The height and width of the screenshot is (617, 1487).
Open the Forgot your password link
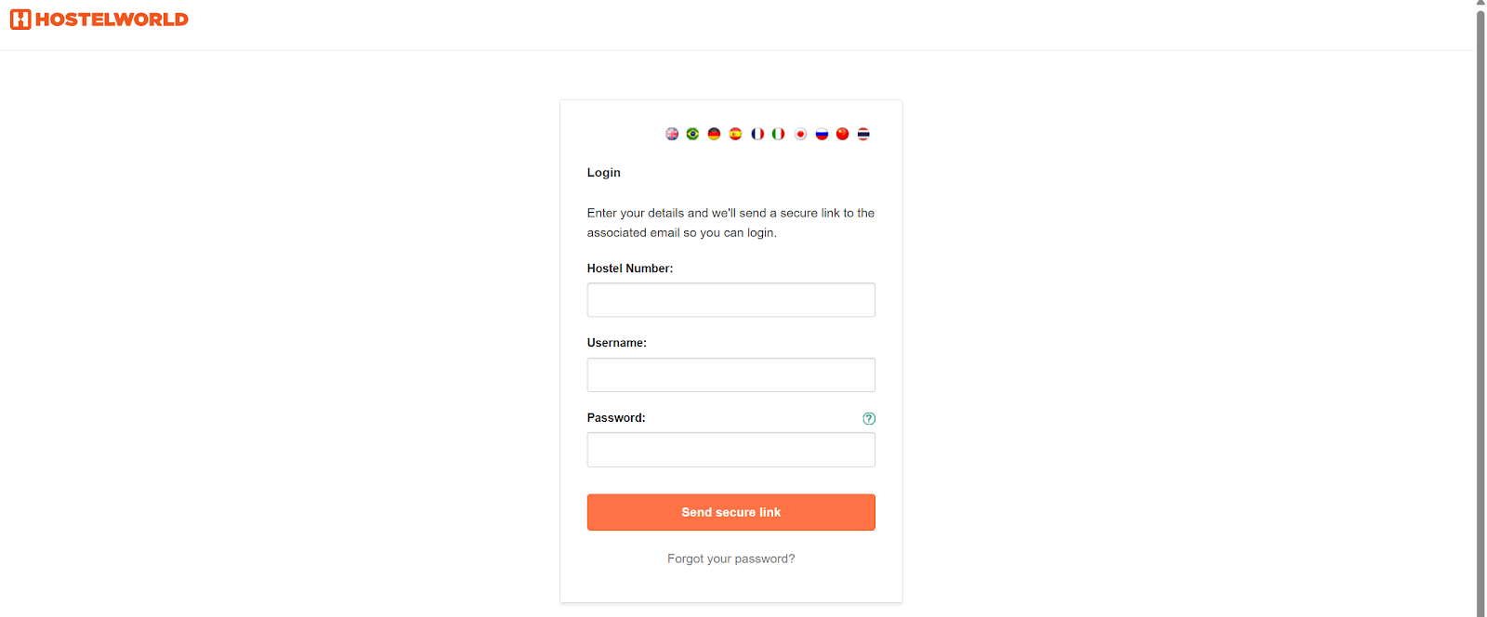730,558
